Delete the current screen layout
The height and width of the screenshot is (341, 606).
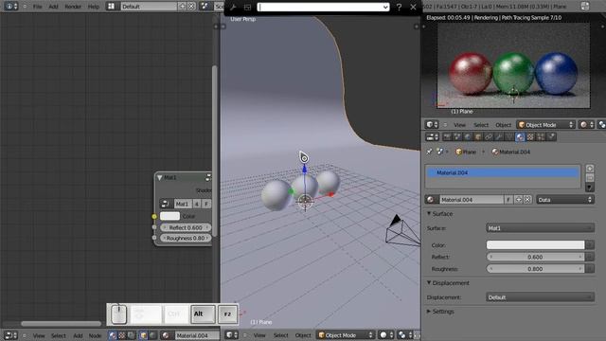pos(191,7)
